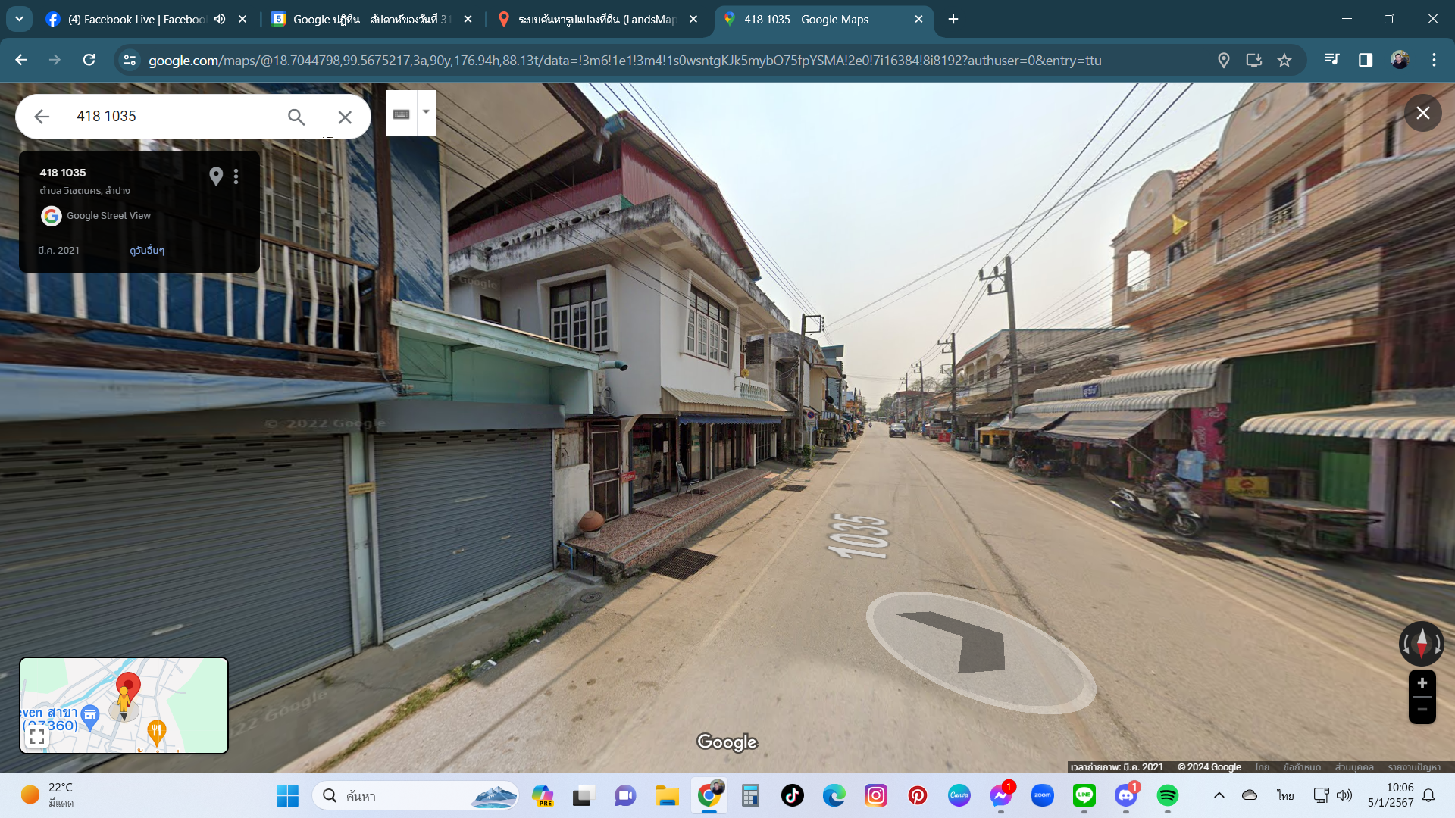Open the on-screen keyboard input tool

click(402, 114)
